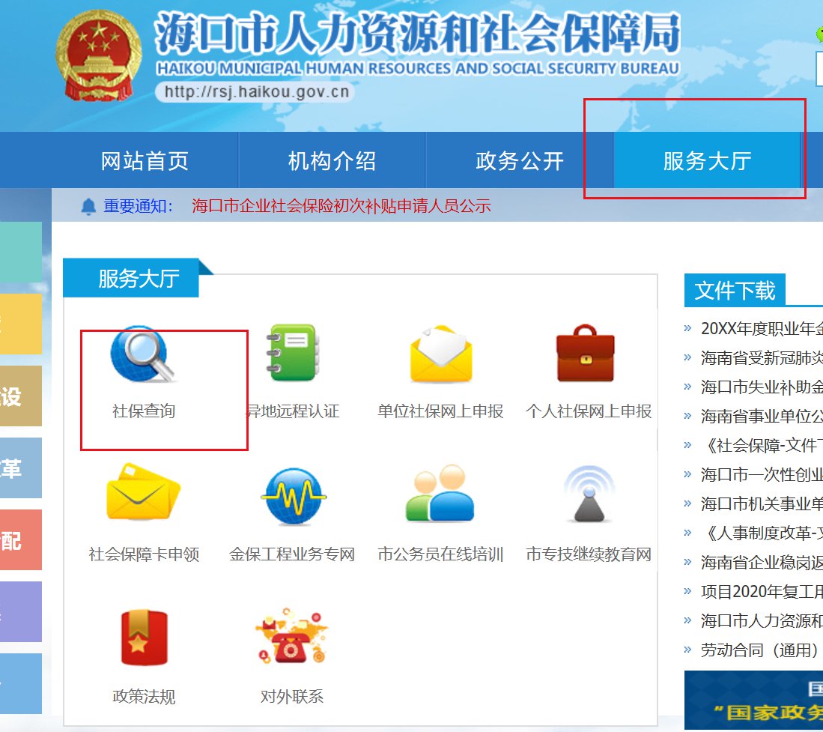823x732 pixels.
Task: Open the 政策法规 red book icon
Action: (x=144, y=638)
